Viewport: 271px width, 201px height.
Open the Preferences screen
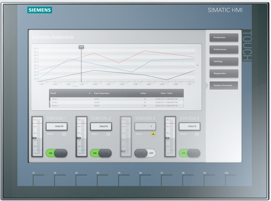(x=224, y=50)
